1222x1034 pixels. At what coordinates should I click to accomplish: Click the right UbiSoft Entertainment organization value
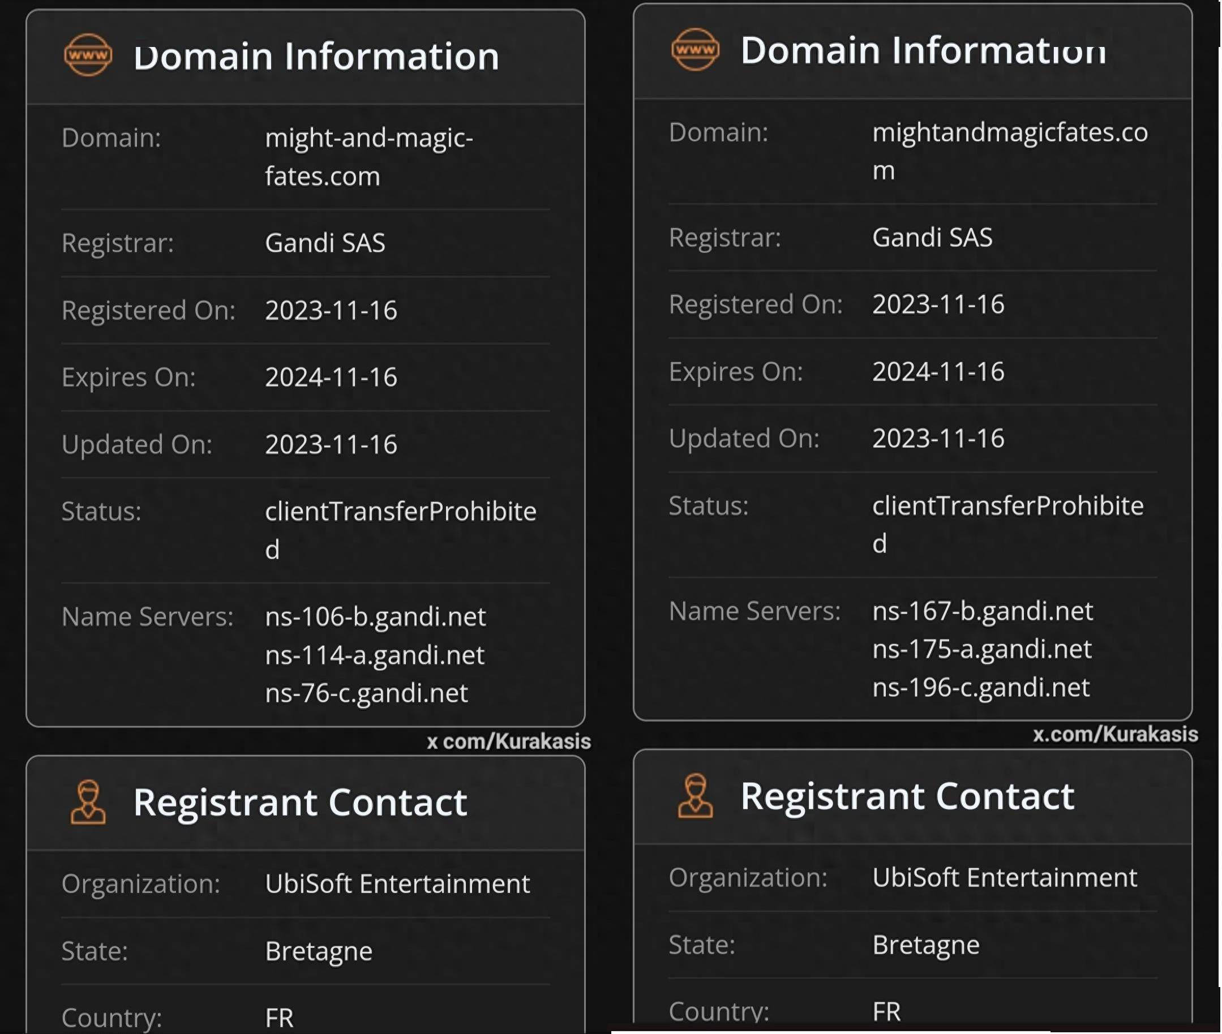pos(1004,877)
